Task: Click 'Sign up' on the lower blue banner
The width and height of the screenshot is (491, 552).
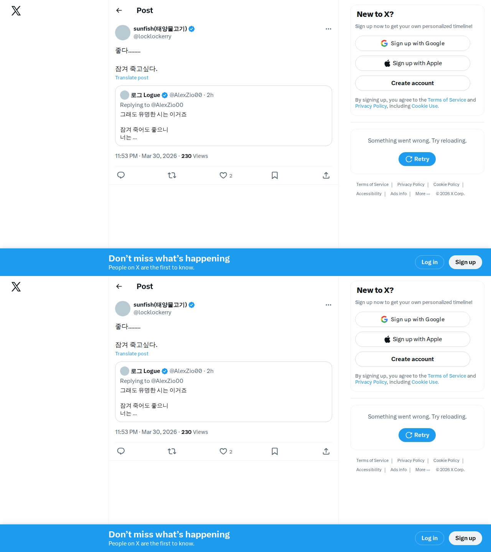Action: [465, 538]
